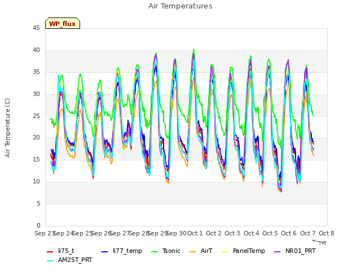Toggle the AM25T_PRT legend entry
Screen dimensions: 361x271
[69, 260]
